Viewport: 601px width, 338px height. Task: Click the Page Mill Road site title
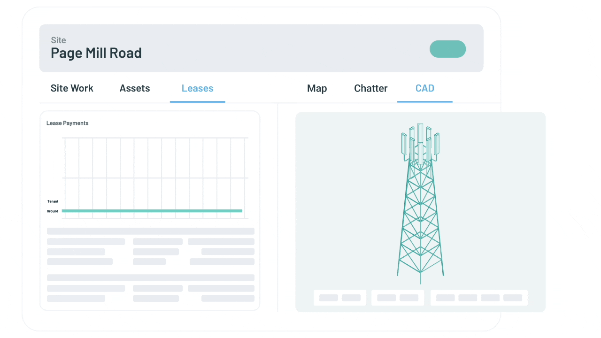96,53
